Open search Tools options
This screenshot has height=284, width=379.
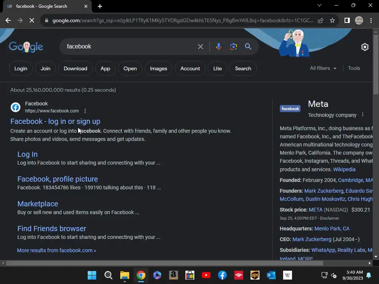354,68
